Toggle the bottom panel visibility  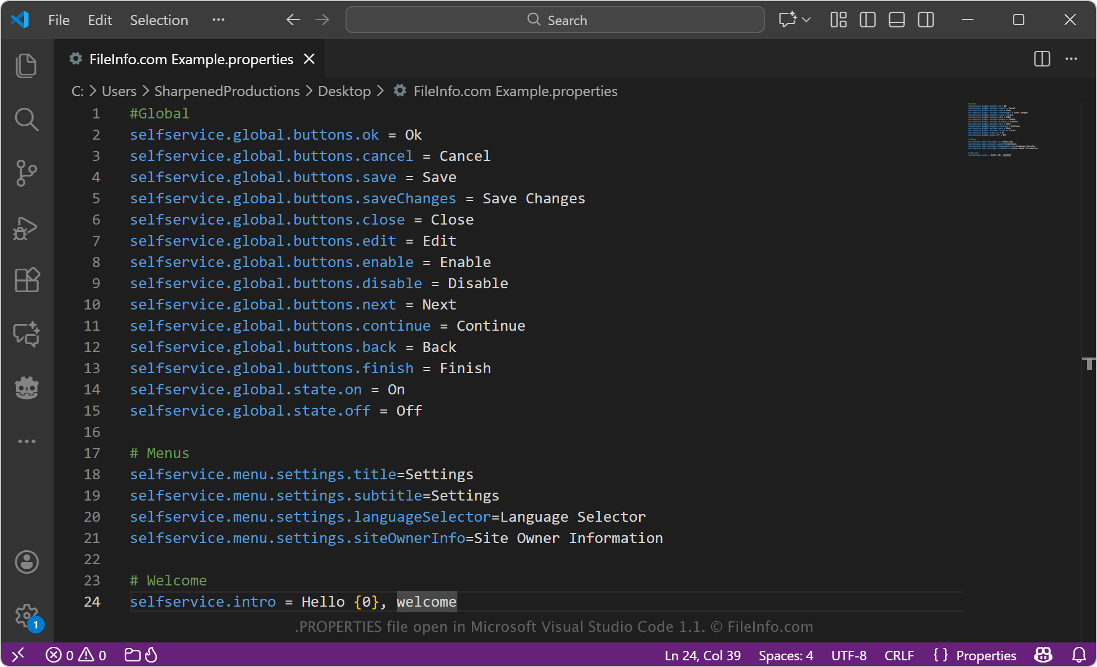(897, 20)
